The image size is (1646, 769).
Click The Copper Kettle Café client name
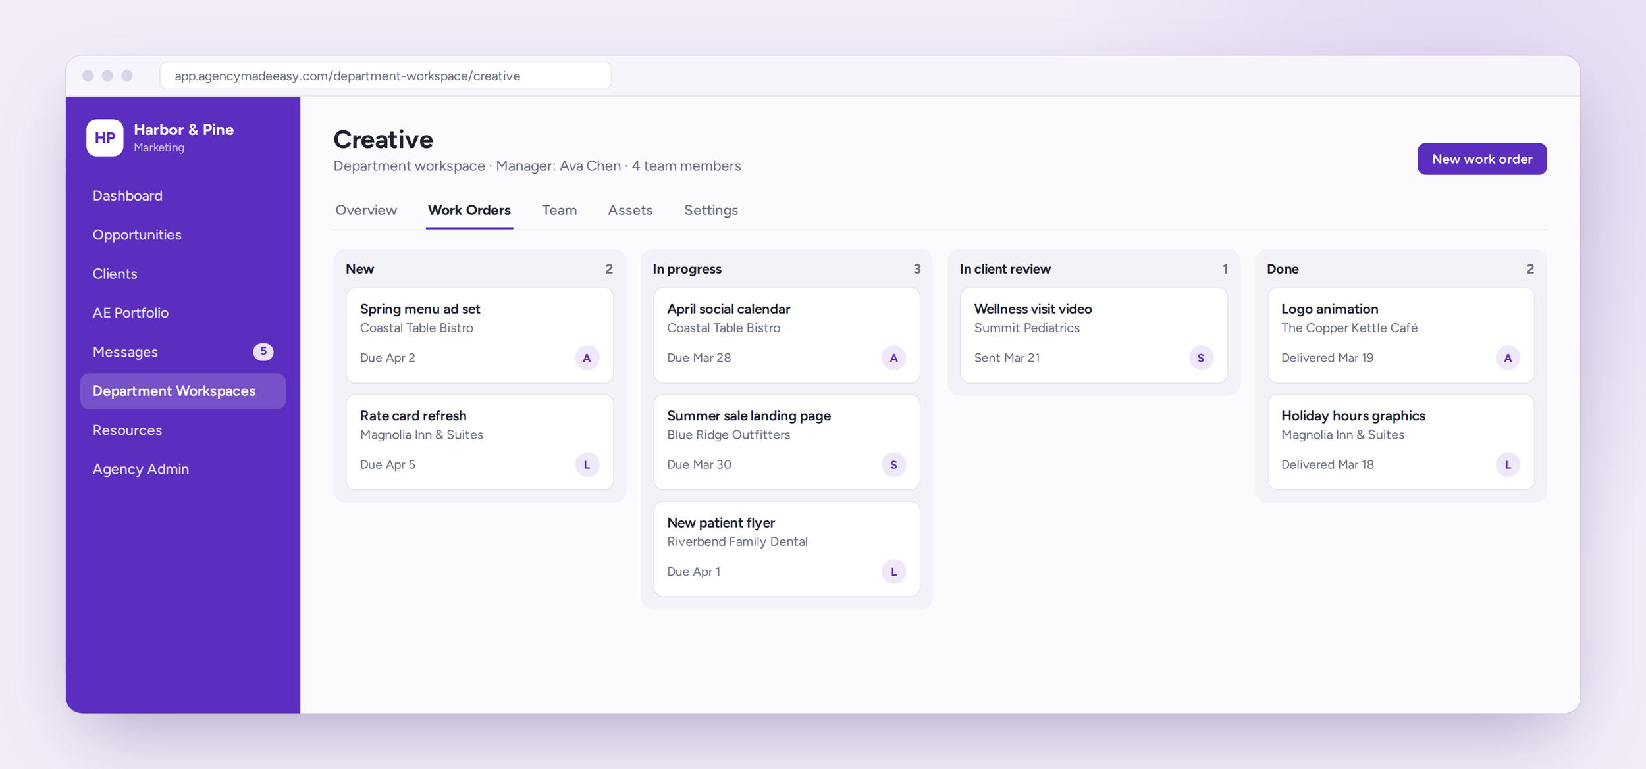tap(1349, 328)
